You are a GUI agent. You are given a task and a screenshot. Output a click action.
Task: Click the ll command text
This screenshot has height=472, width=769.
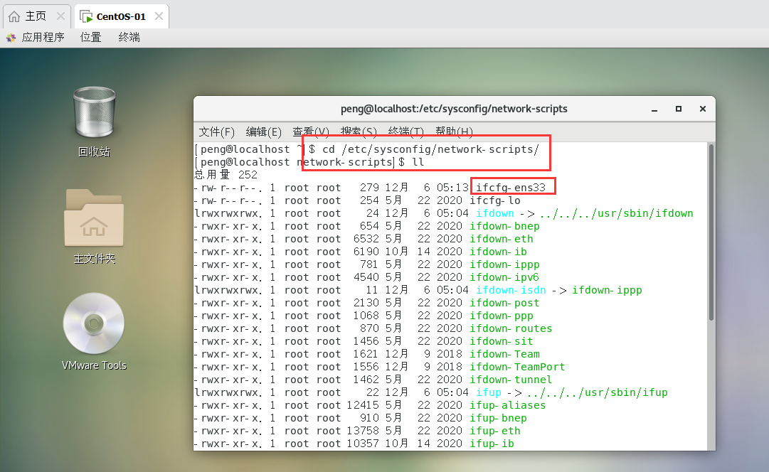[x=418, y=162]
